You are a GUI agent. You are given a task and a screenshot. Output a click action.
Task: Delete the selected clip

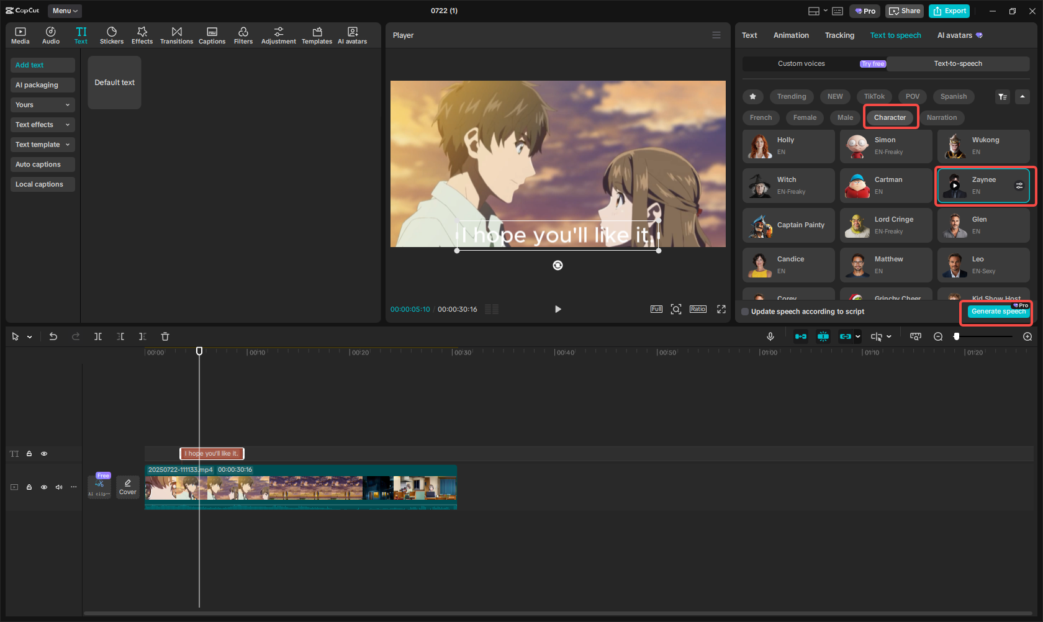coord(165,336)
